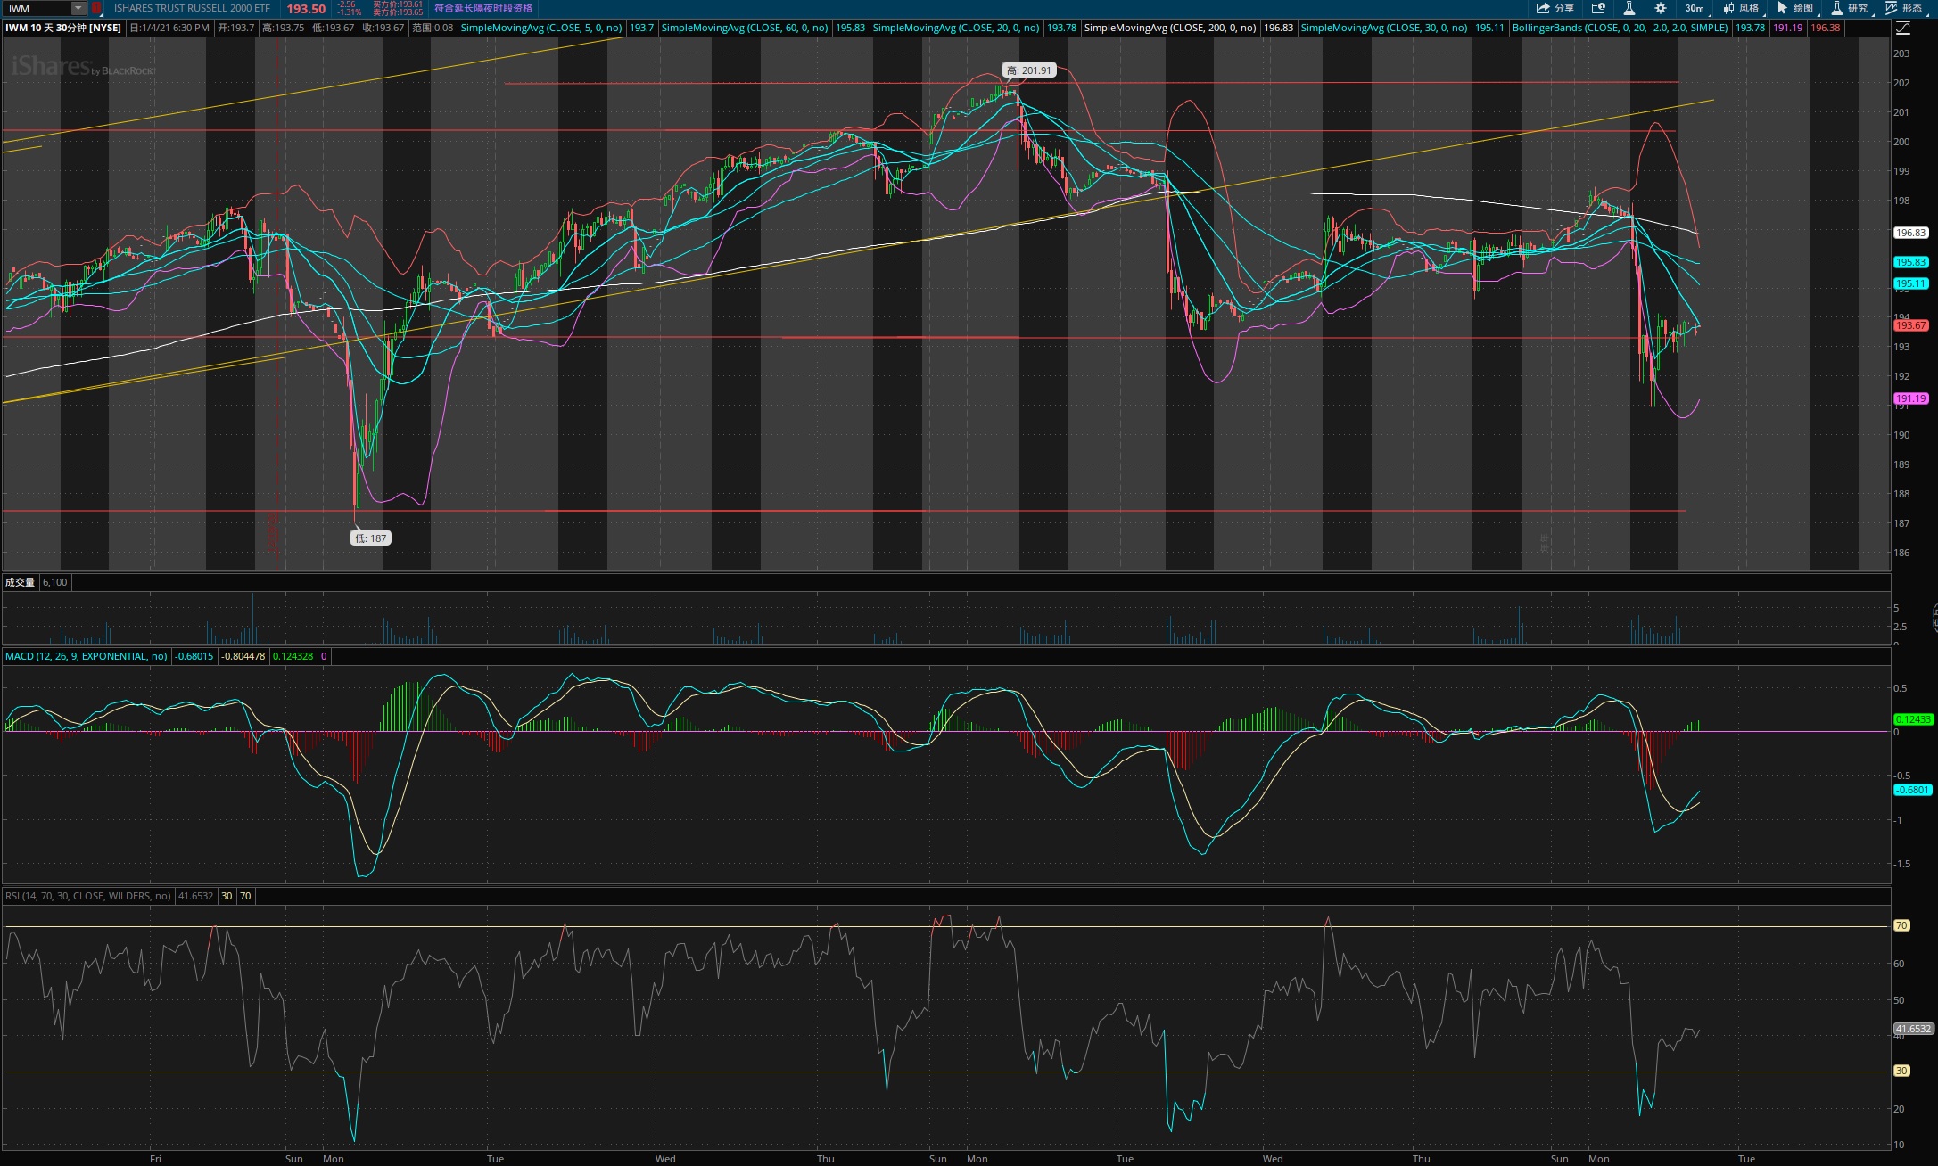Click the 41.6532 RSI axis value tag
This screenshot has width=1938, height=1166.
click(1913, 1029)
